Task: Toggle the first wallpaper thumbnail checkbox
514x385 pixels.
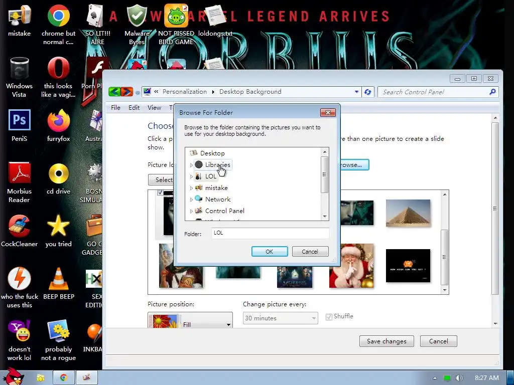Action: [160, 192]
